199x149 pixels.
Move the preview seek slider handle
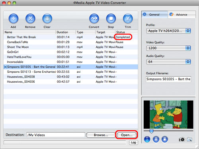151,131
